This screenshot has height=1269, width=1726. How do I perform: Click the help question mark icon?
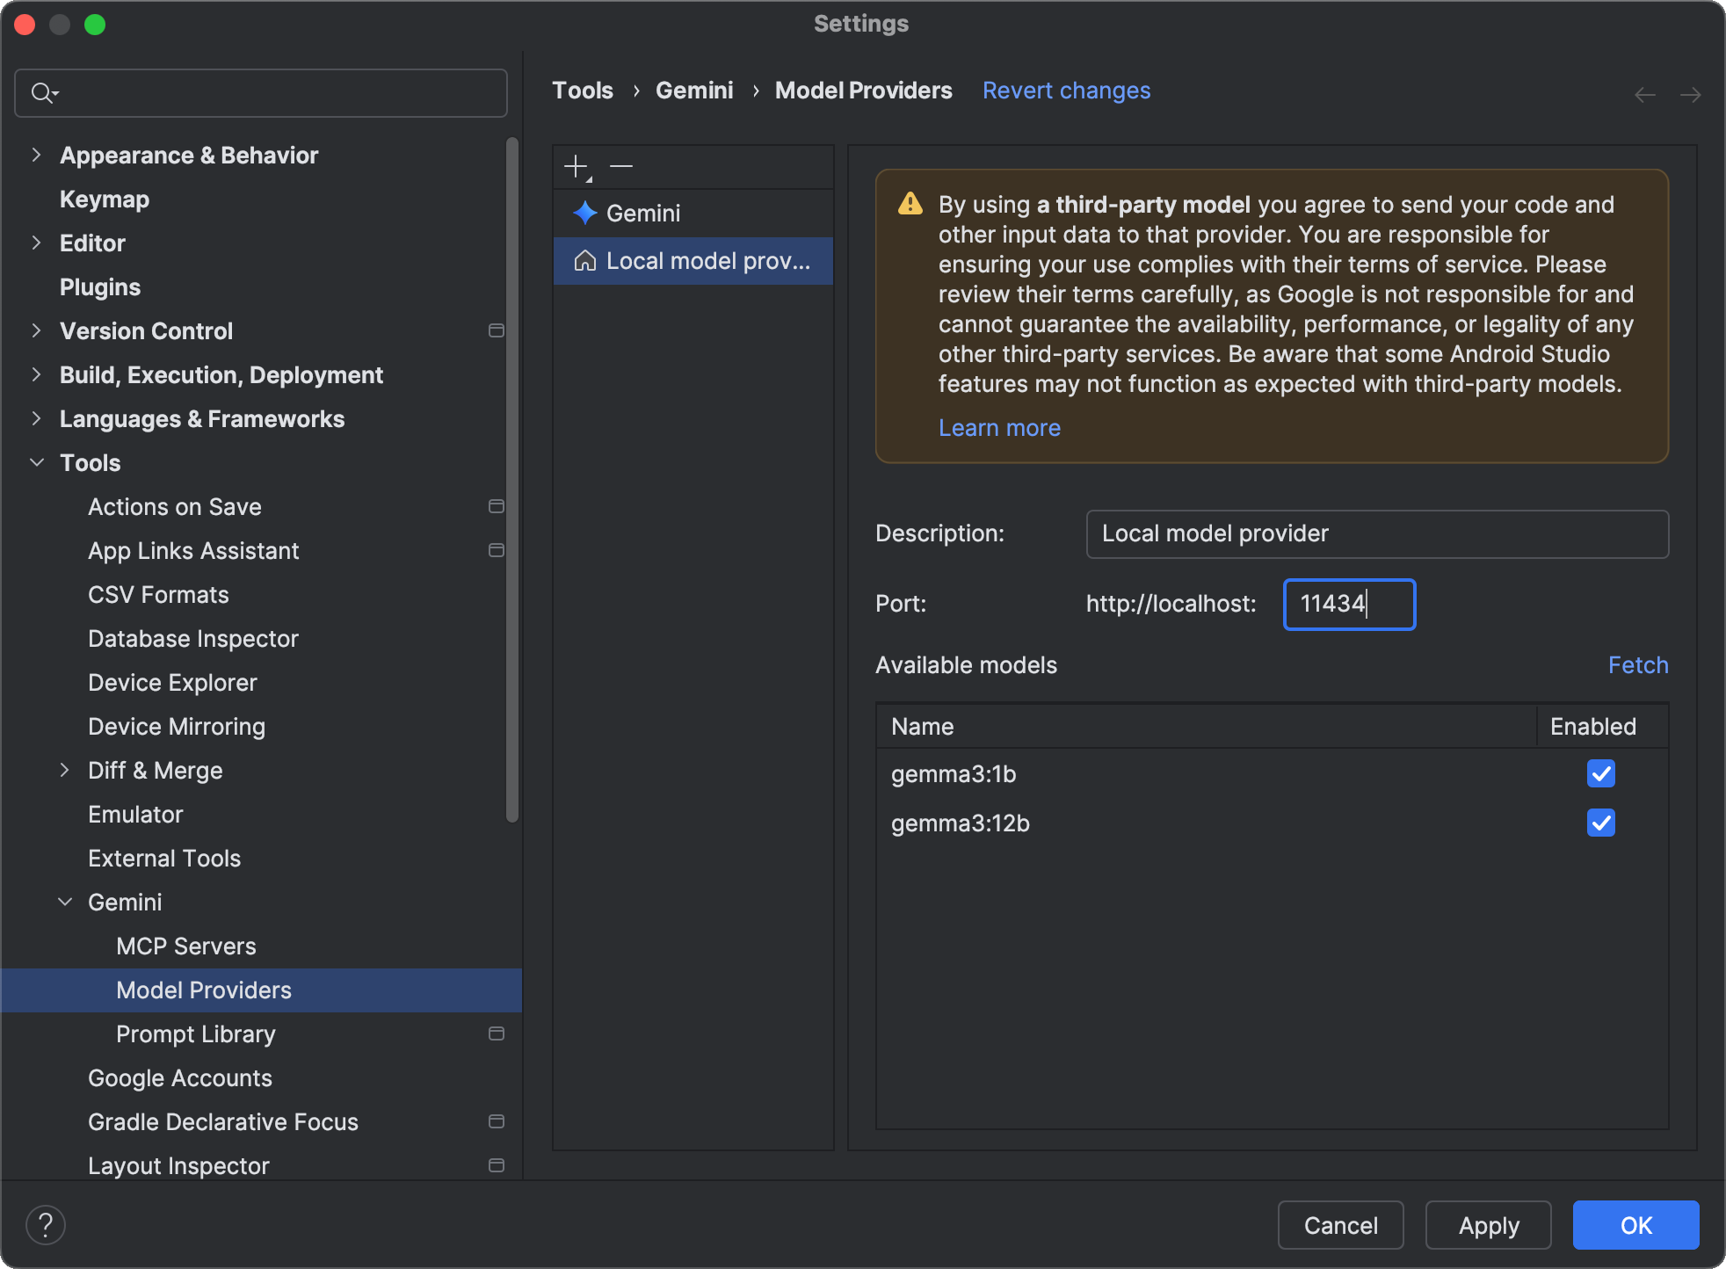click(x=46, y=1224)
